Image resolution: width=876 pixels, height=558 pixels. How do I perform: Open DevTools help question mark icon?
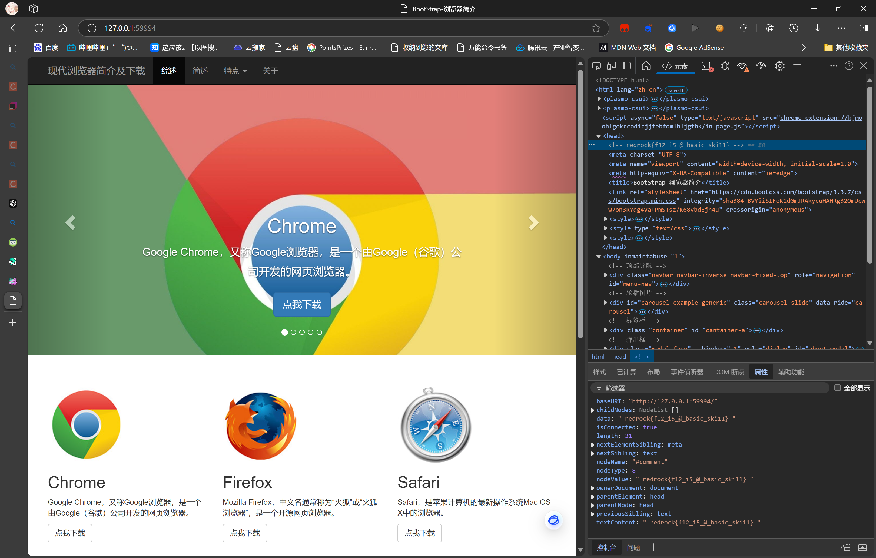pyautogui.click(x=849, y=66)
